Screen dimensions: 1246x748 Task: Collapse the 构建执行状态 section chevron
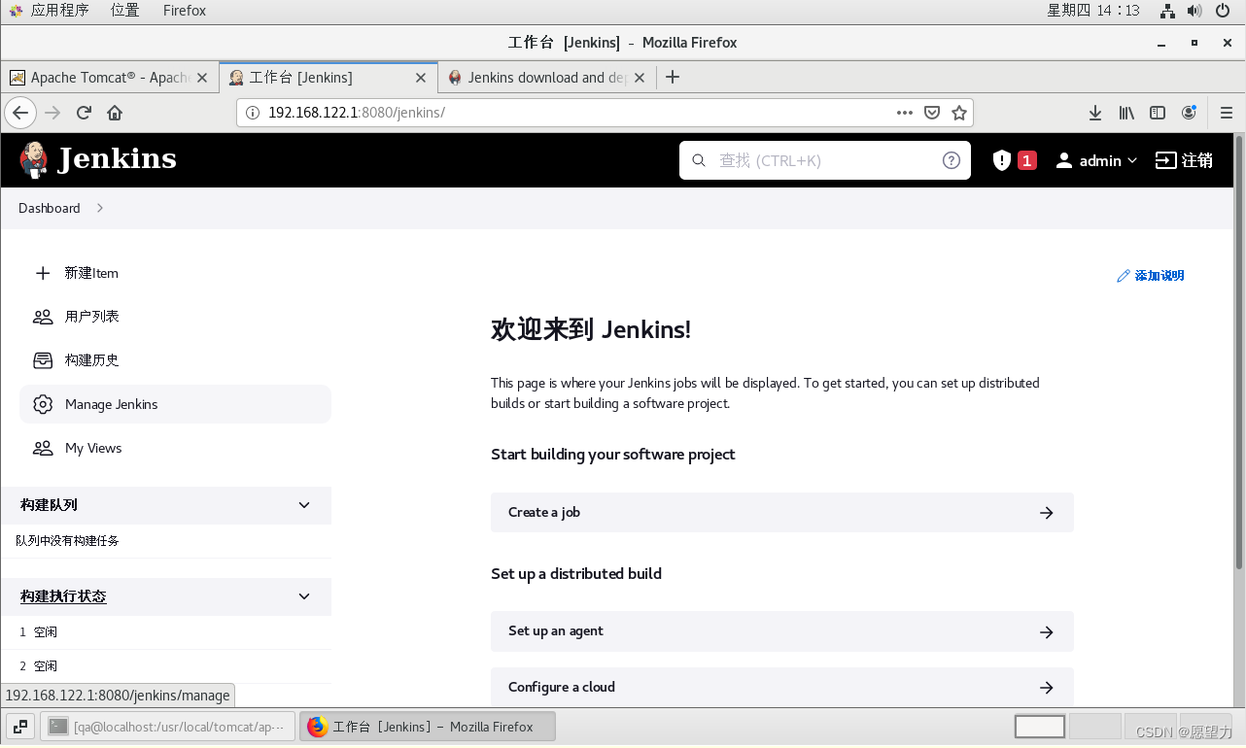pos(304,596)
